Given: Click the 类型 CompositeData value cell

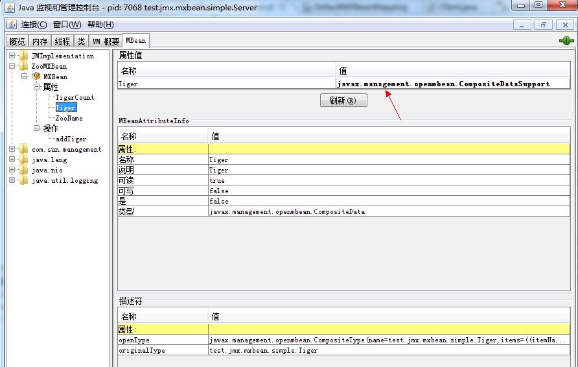Looking at the screenshot, I should pos(389,211).
